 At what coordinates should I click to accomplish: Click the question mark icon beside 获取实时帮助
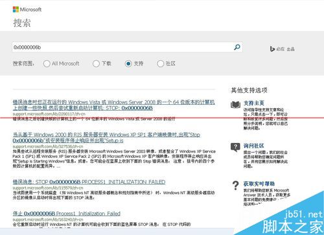235,185
